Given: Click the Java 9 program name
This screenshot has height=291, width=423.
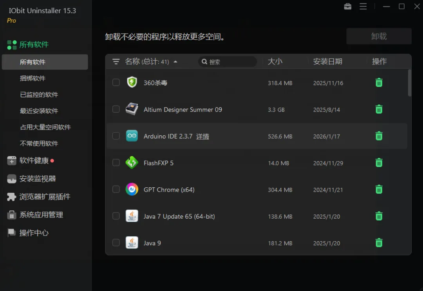Looking at the screenshot, I should pyautogui.click(x=152, y=243).
